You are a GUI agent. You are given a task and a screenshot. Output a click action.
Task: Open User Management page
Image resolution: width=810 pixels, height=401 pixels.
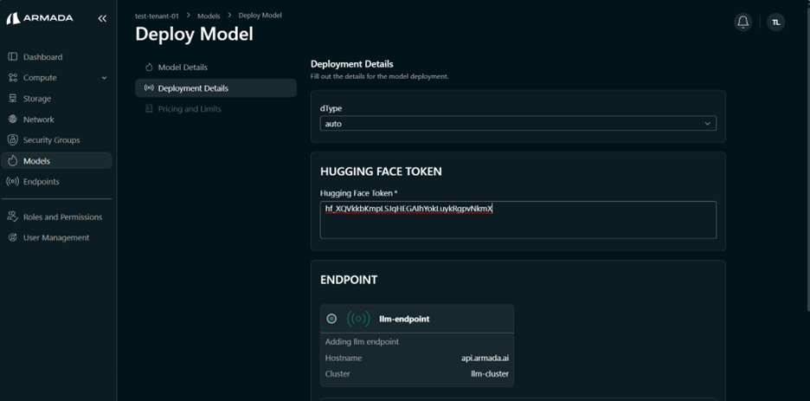(x=56, y=237)
